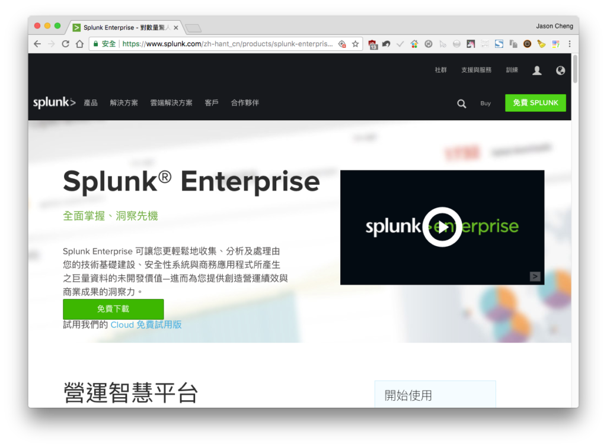Click the Buy link
This screenshot has height=448, width=607.
coord(485,103)
